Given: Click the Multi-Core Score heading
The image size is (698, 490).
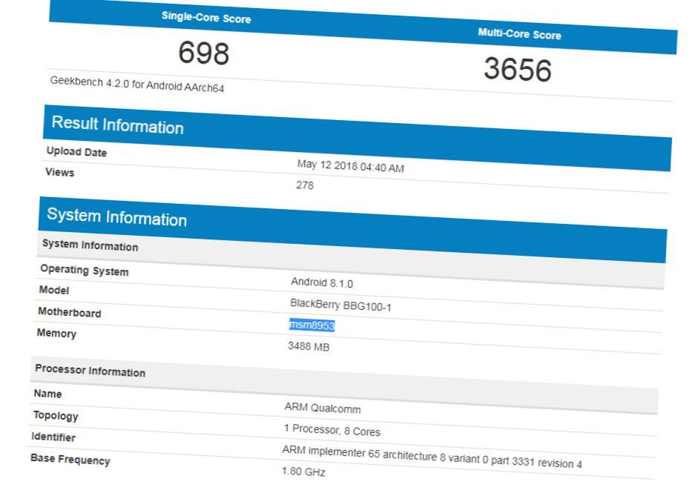Looking at the screenshot, I should tap(519, 34).
